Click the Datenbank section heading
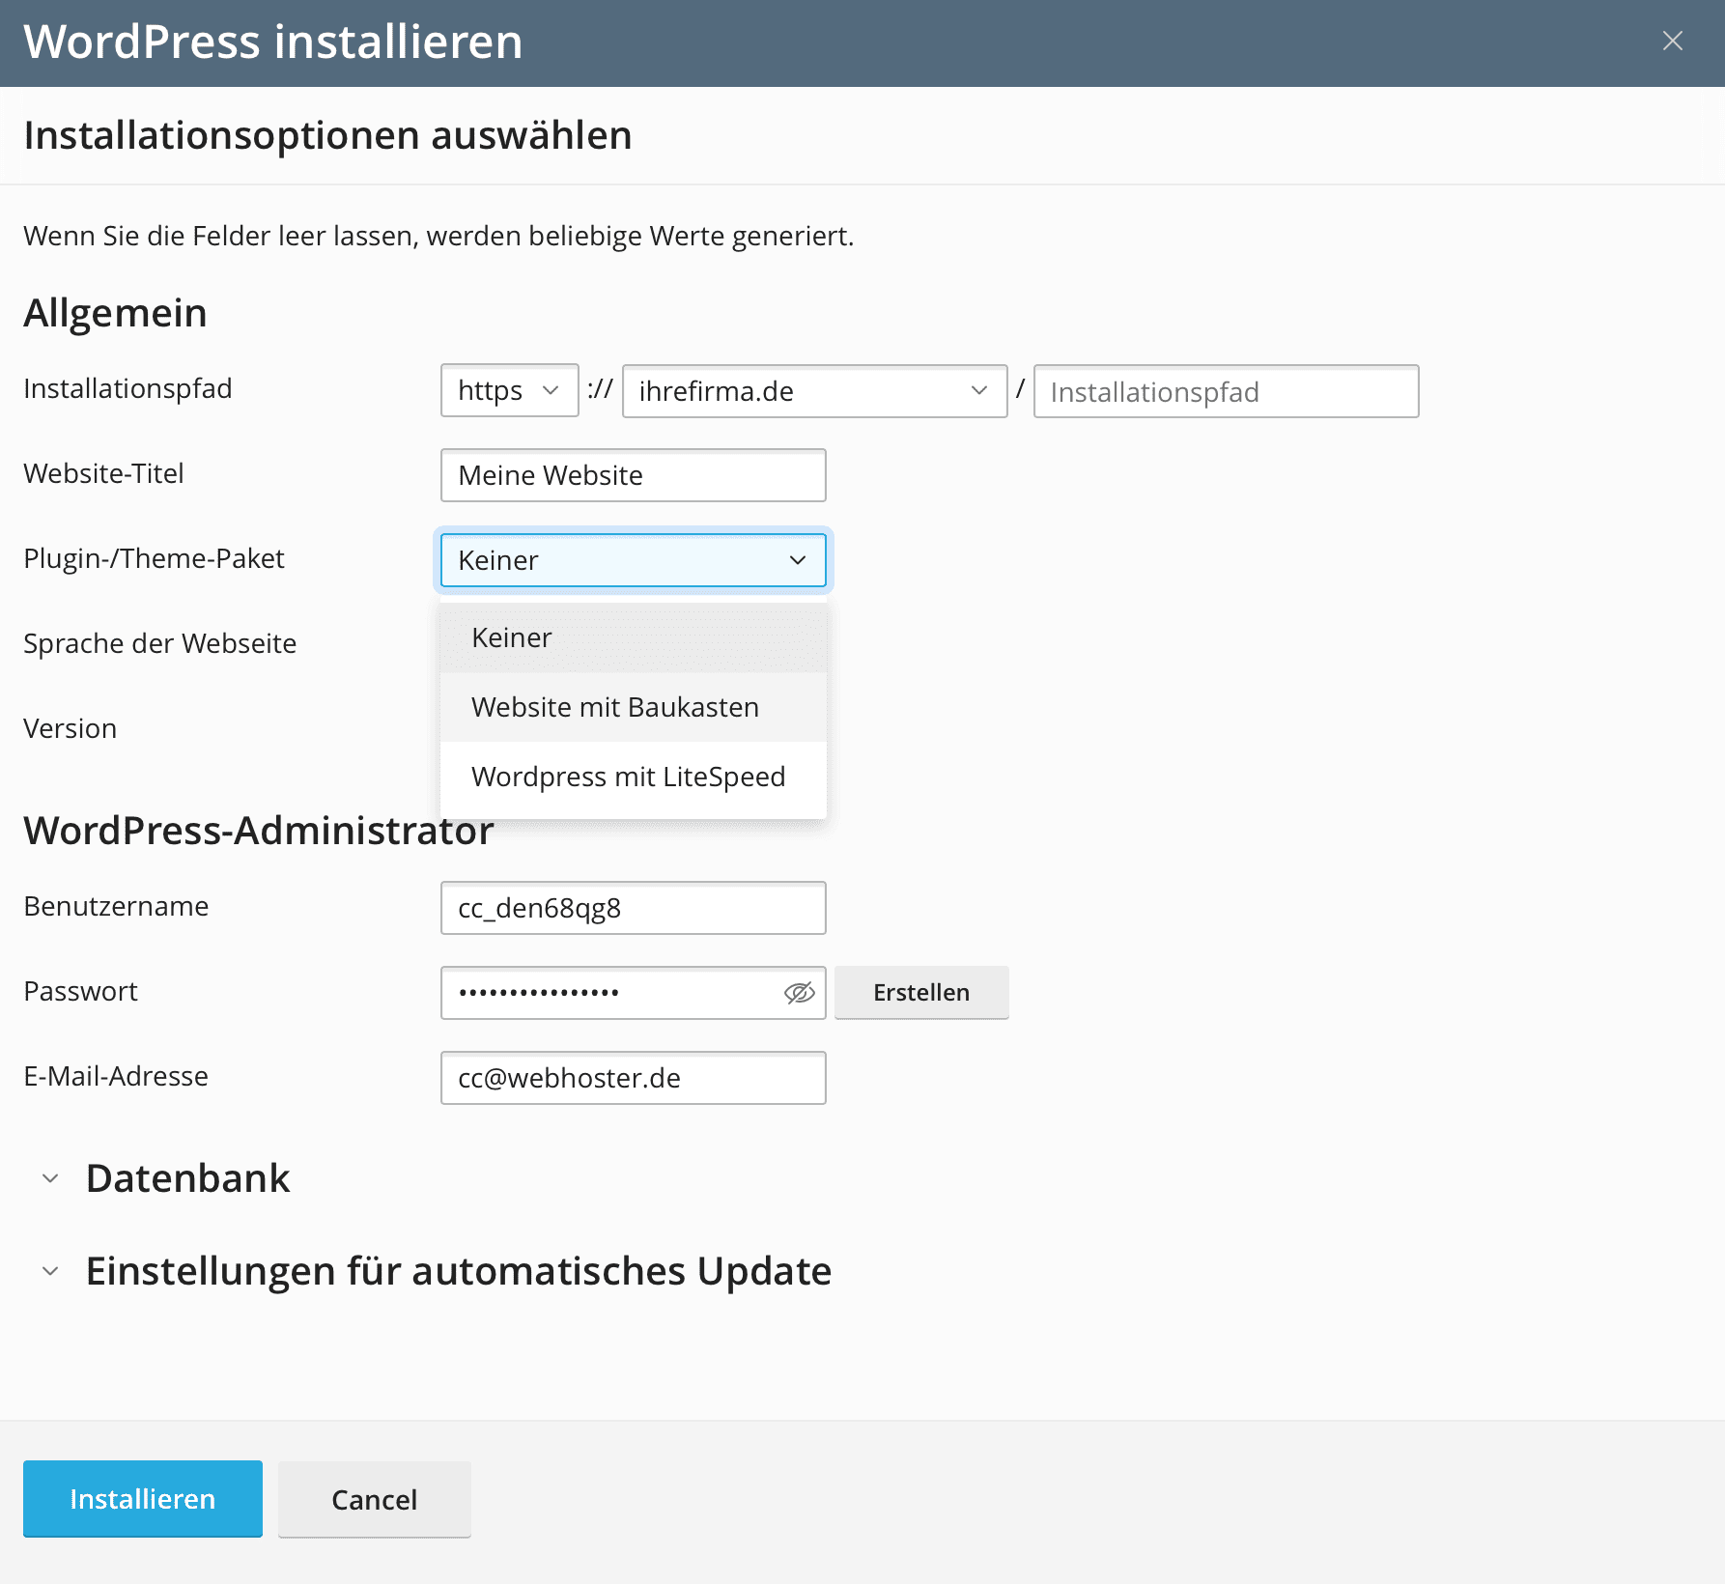Screen dimensions: 1725x1584 coord(187,1178)
